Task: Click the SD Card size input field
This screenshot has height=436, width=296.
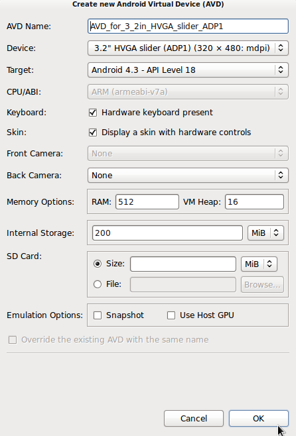Action: (183, 264)
